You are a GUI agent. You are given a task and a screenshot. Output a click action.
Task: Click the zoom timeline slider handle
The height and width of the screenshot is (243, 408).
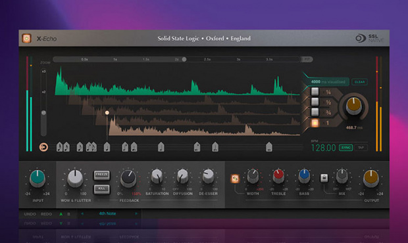tap(184, 60)
